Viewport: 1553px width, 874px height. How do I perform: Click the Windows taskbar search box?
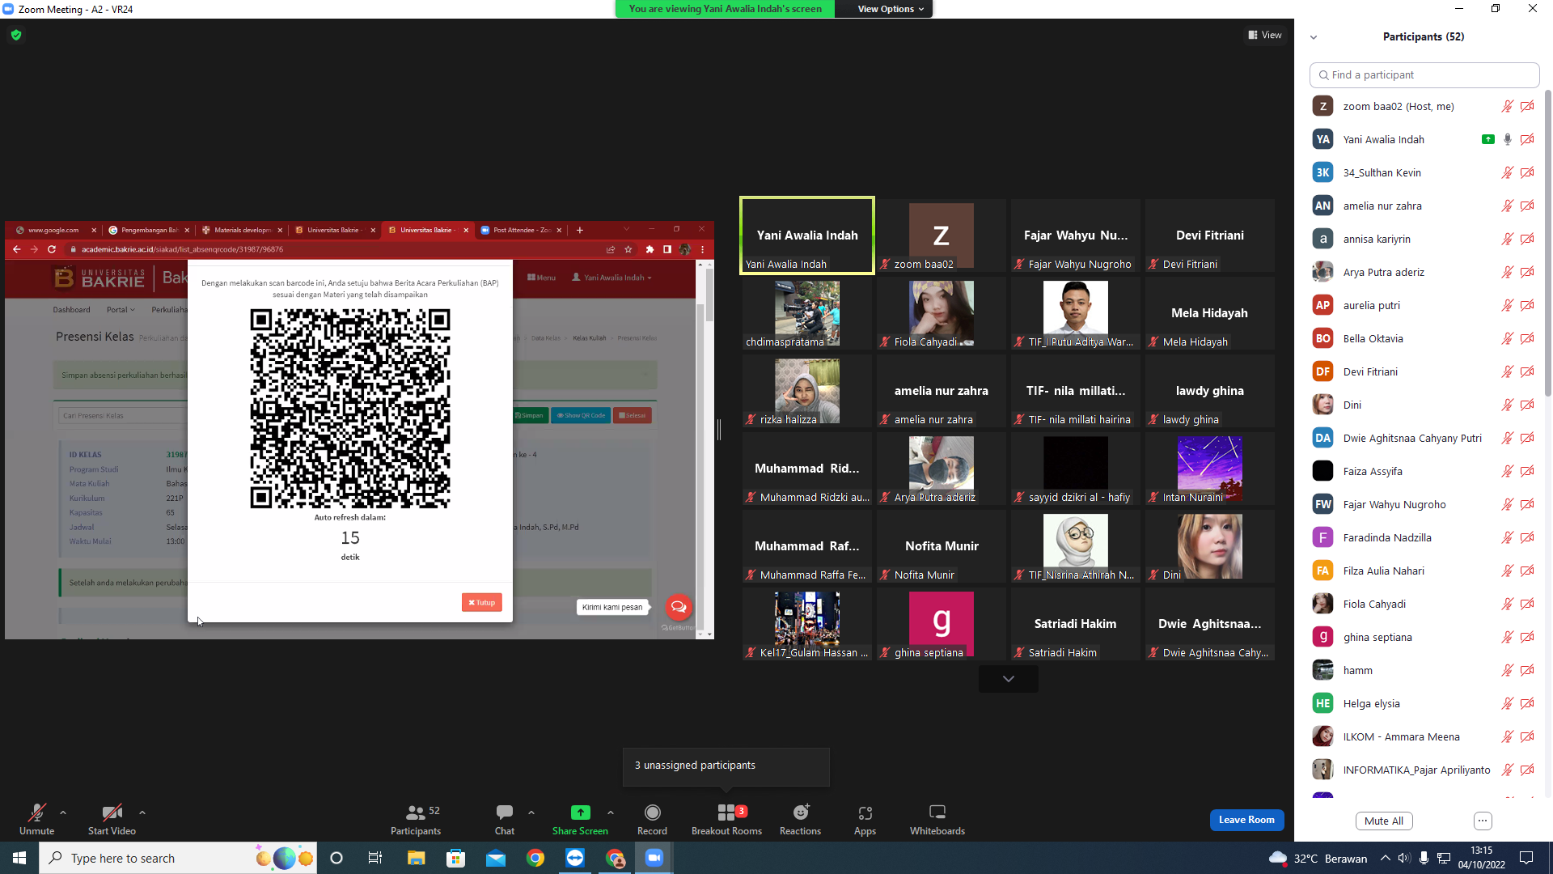[178, 858]
